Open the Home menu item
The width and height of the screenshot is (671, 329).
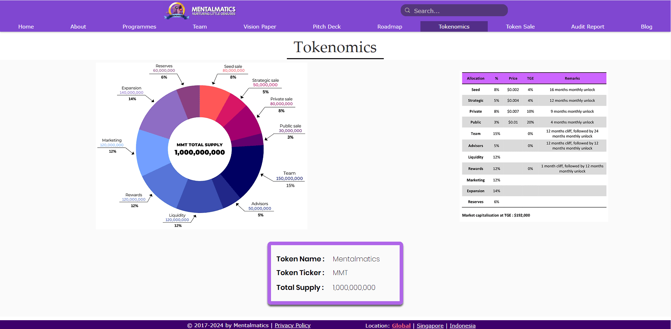click(x=26, y=27)
